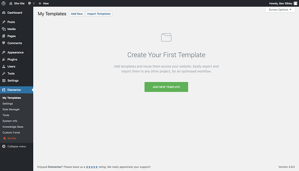Open the Dashboard menu

click(x=16, y=13)
